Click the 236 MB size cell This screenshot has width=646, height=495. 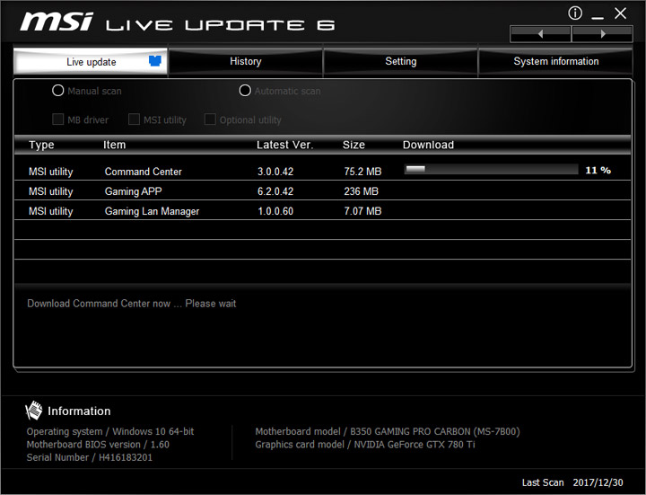tap(362, 191)
